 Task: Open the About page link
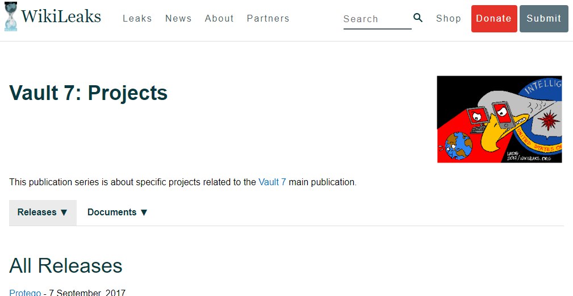click(x=219, y=18)
